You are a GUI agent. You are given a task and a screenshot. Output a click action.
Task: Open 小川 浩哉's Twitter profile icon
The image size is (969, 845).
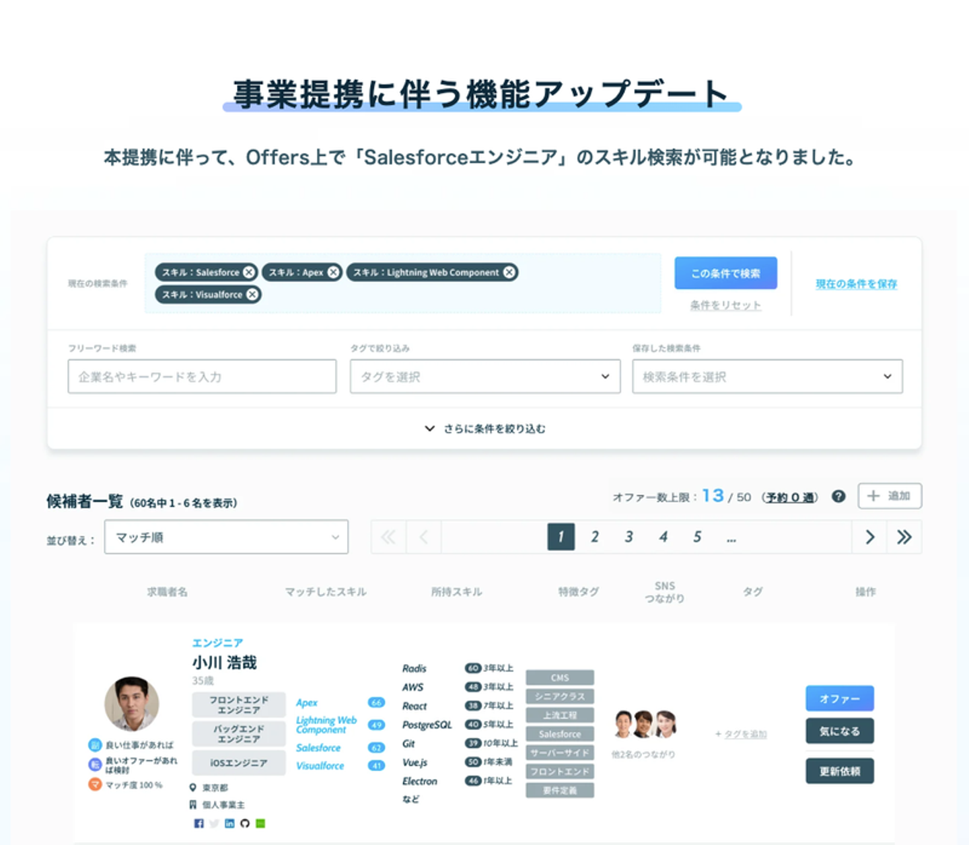(x=214, y=823)
